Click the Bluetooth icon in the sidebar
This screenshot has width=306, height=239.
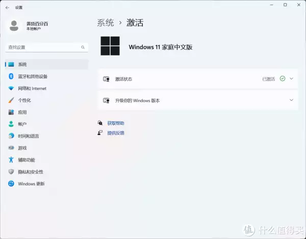tap(11, 76)
